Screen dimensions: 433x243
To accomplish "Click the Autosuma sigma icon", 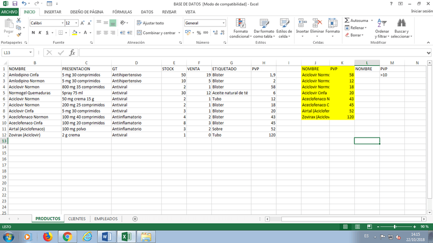I will click(347, 21).
